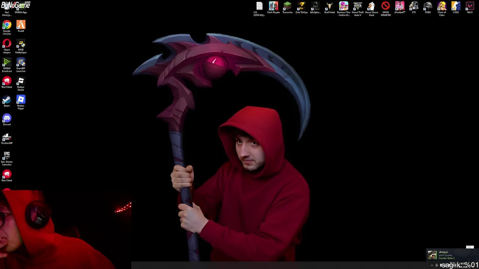This screenshot has height=269, width=479.
Task: Select the FiveM desktop shortcut
Action: coord(21,27)
